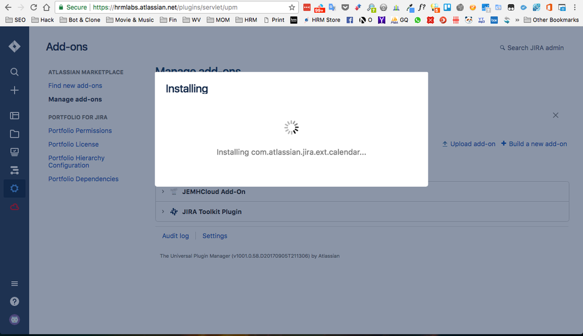This screenshot has height=336, width=583.
Task: Bookmark page with star icon
Action: [292, 7]
